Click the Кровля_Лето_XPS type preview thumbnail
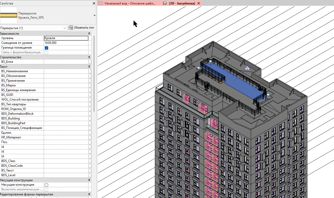 coord(8,15)
